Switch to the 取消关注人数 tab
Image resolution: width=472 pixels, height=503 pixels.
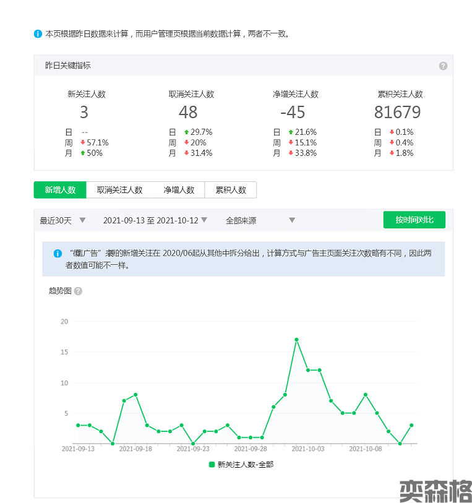[119, 190]
